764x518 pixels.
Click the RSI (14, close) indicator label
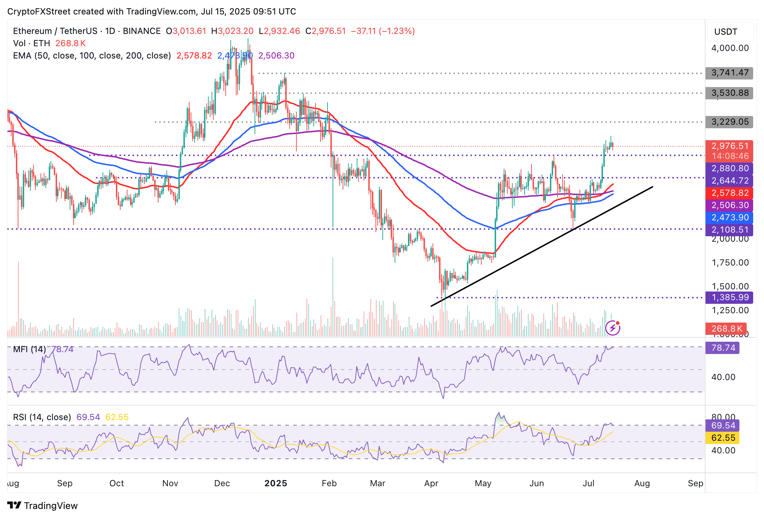[x=42, y=417]
